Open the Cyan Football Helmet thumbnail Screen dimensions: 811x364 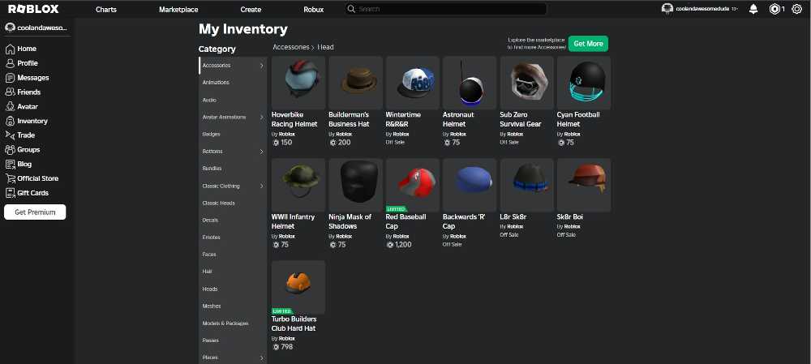(x=584, y=83)
